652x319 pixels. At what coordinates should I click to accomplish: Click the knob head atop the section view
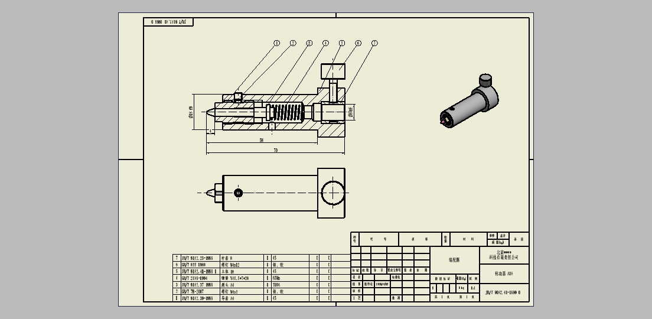coord(333,71)
